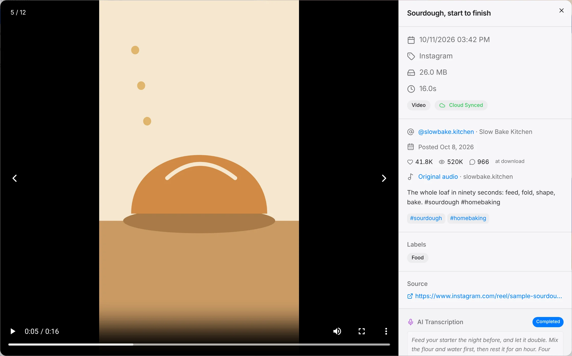
Task: Click the heart likes icon
Action: click(x=410, y=162)
